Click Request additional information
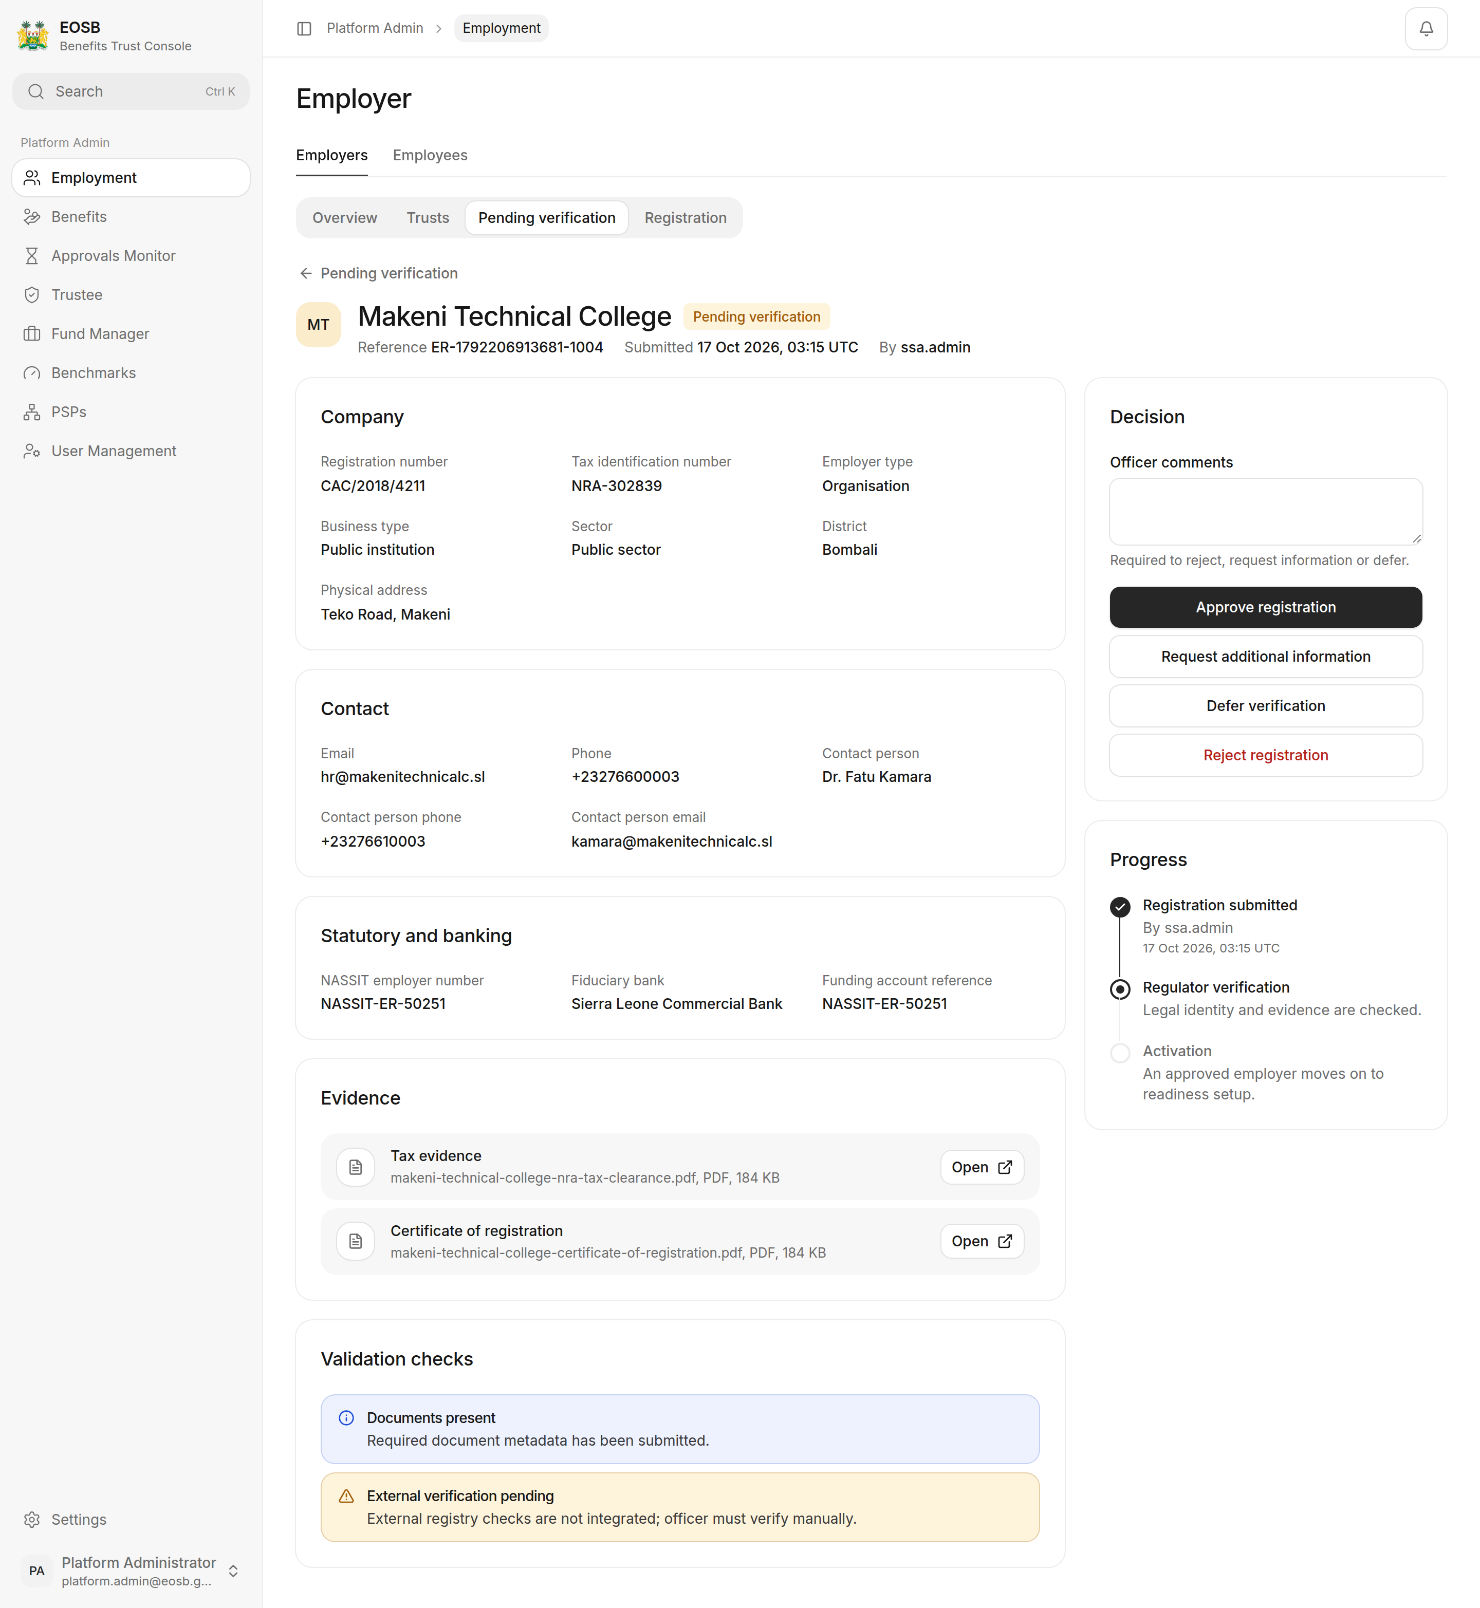This screenshot has width=1480, height=1608. coord(1265,657)
